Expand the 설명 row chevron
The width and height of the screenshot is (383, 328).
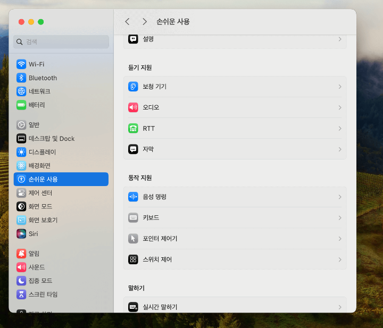[340, 39]
